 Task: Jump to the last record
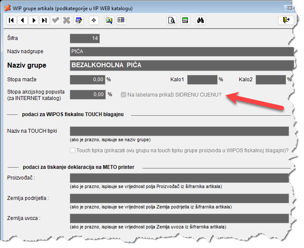[44, 20]
